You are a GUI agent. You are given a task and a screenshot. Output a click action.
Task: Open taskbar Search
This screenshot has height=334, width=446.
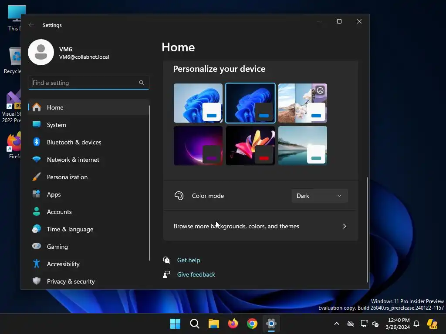coord(195,324)
